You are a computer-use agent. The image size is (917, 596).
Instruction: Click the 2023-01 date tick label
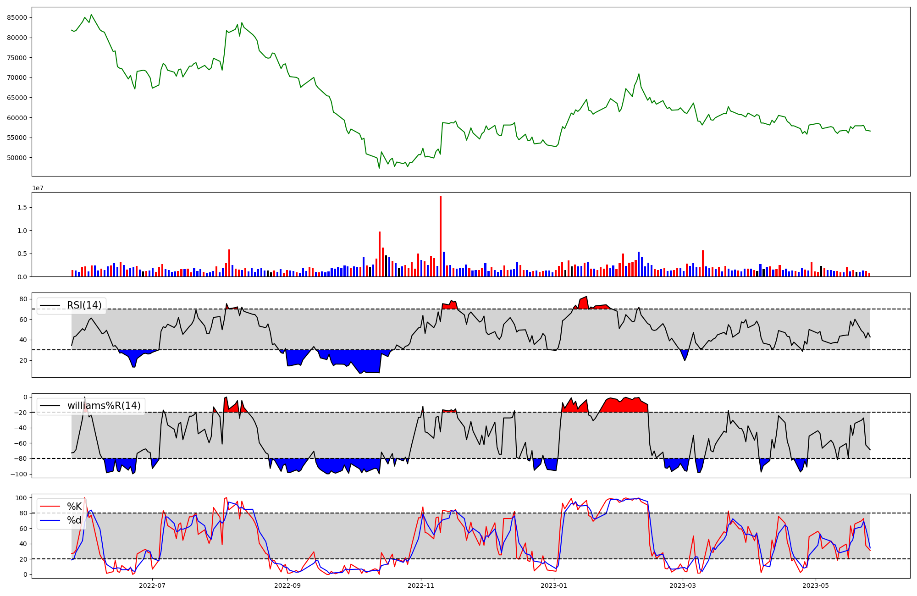pyautogui.click(x=554, y=585)
